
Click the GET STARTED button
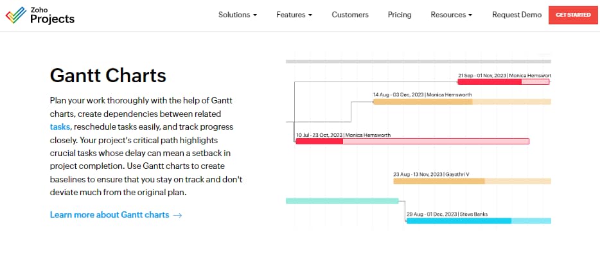[573, 15]
